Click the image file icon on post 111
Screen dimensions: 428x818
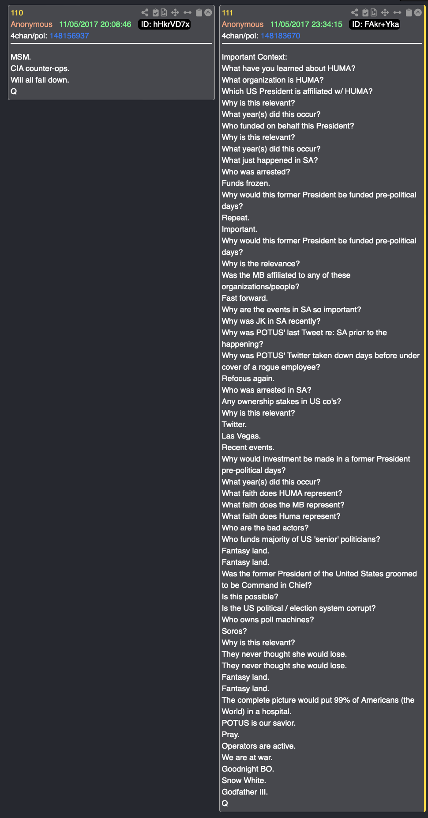[374, 12]
